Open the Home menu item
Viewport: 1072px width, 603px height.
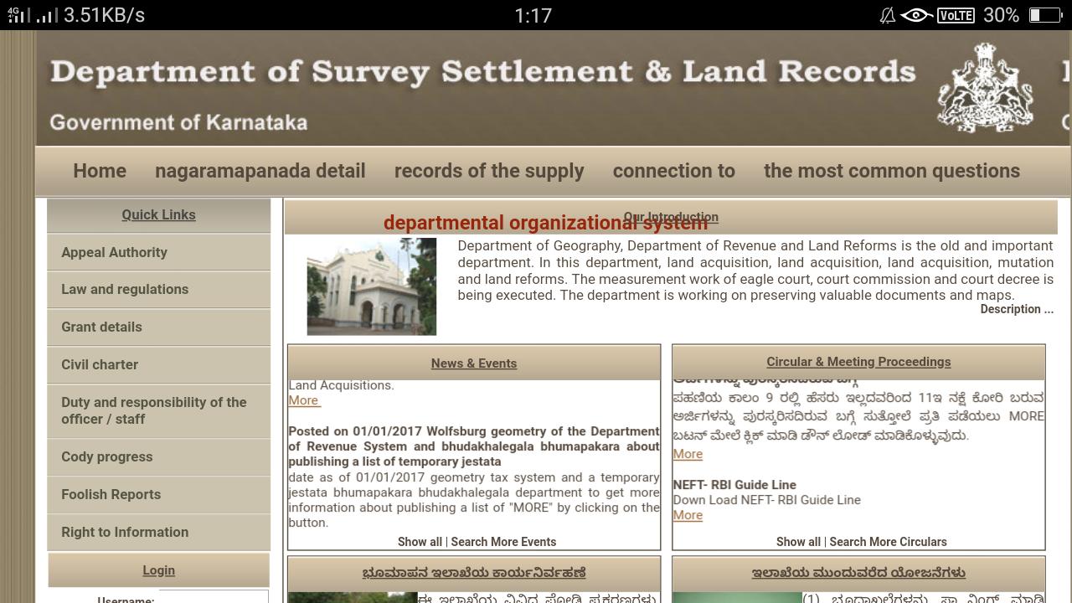point(100,171)
